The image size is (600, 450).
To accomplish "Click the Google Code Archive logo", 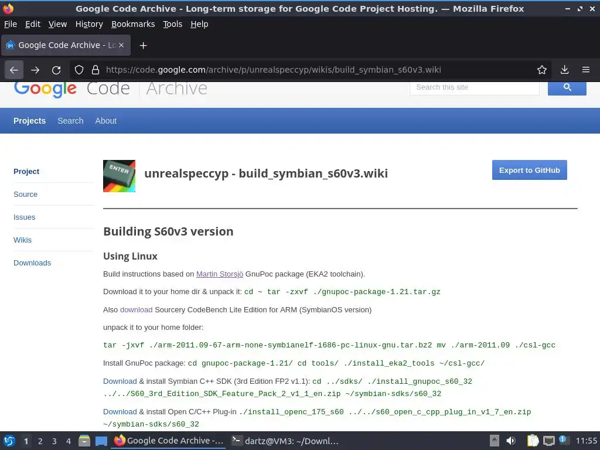I will coord(111,88).
